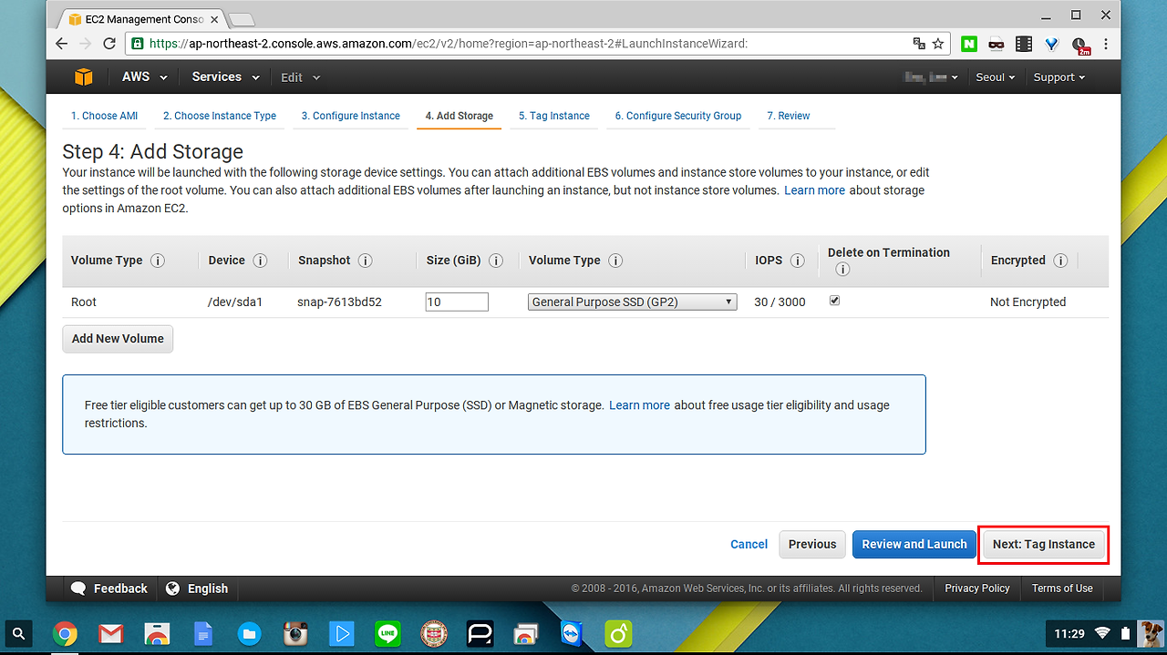Click the address bar URL

click(x=449, y=44)
